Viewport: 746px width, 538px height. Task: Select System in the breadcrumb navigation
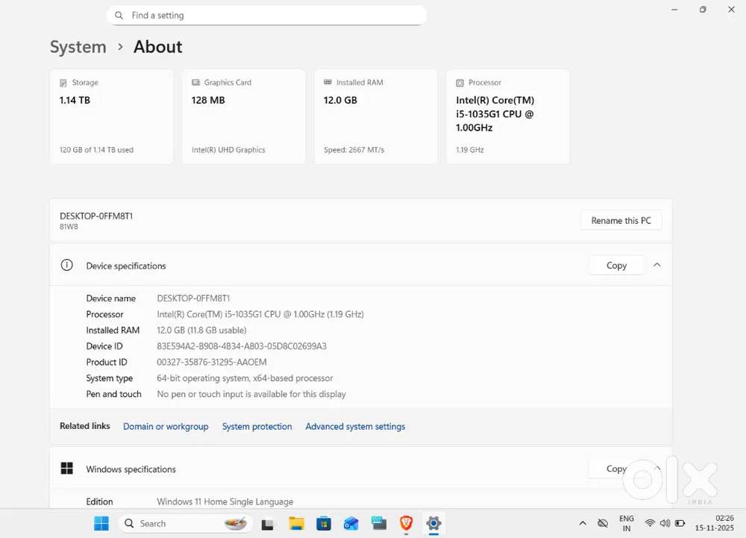tap(78, 47)
